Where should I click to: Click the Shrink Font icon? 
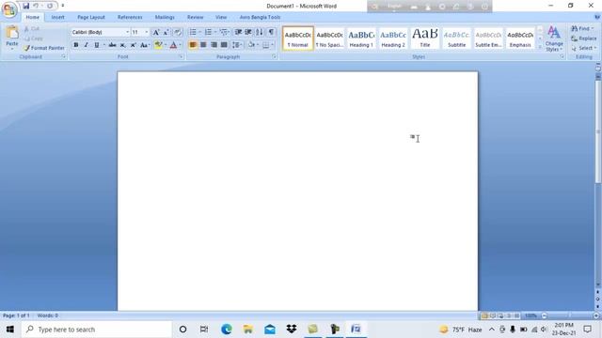[166, 32]
